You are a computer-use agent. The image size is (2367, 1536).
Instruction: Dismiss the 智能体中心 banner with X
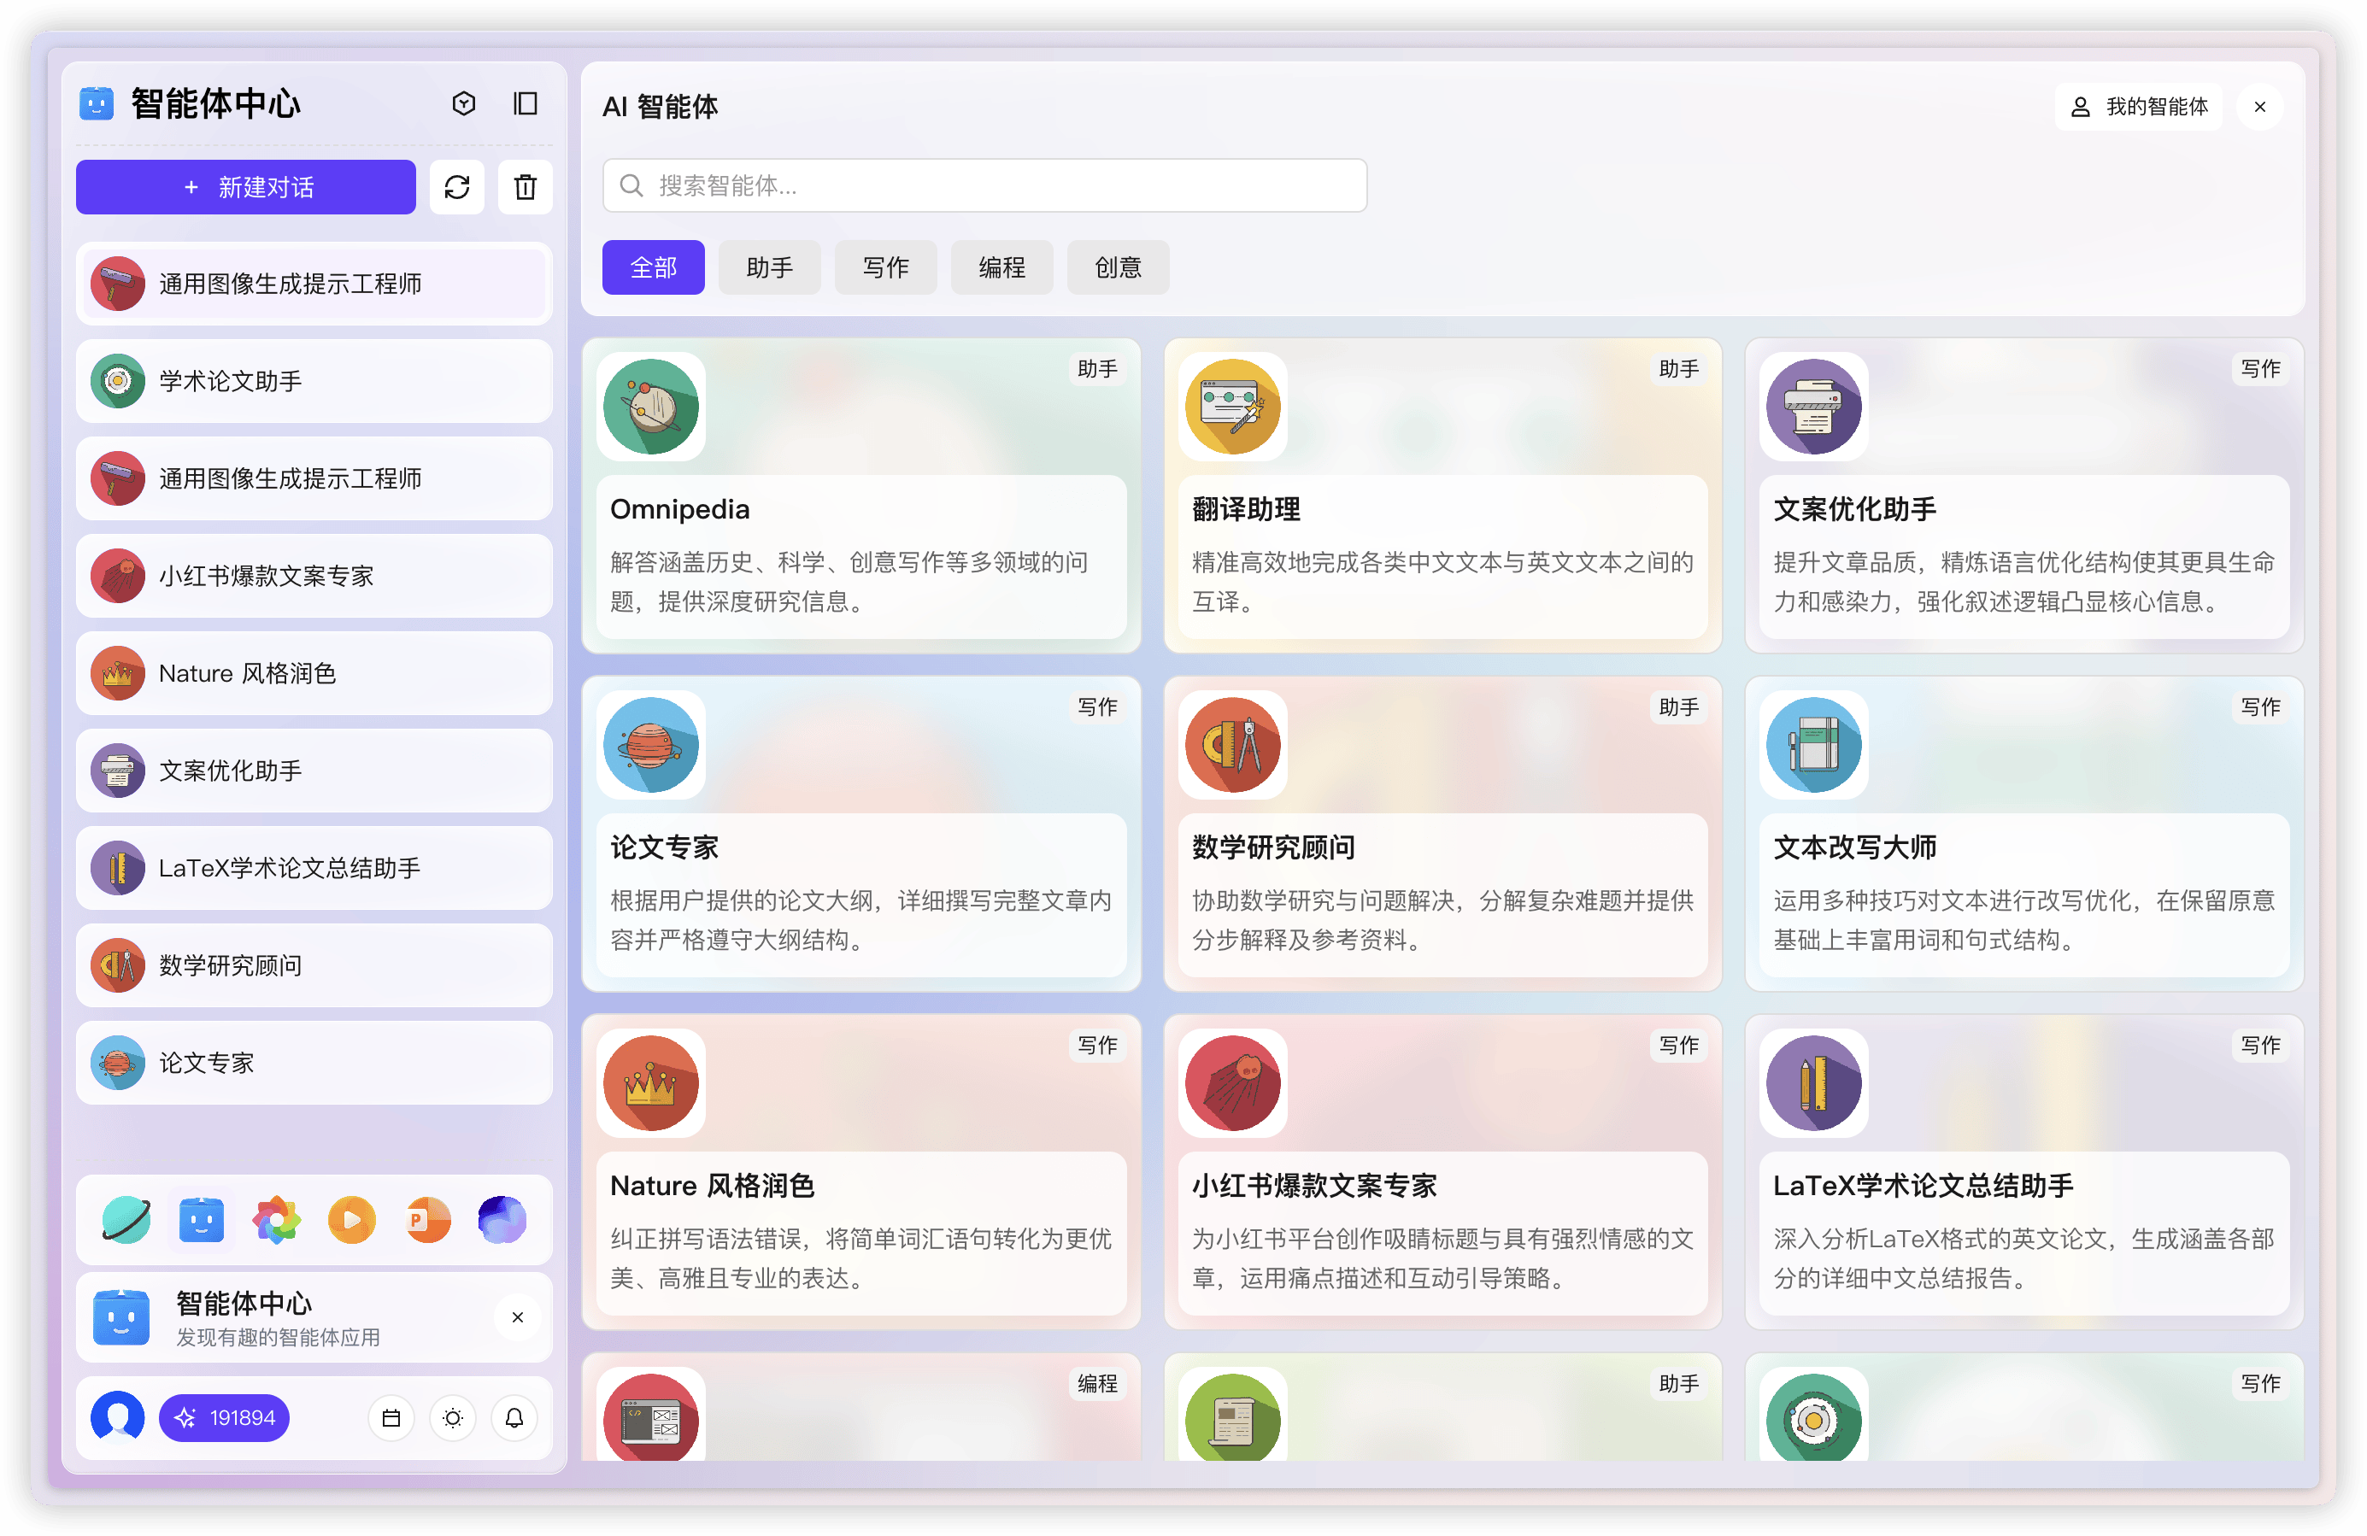tap(517, 1317)
